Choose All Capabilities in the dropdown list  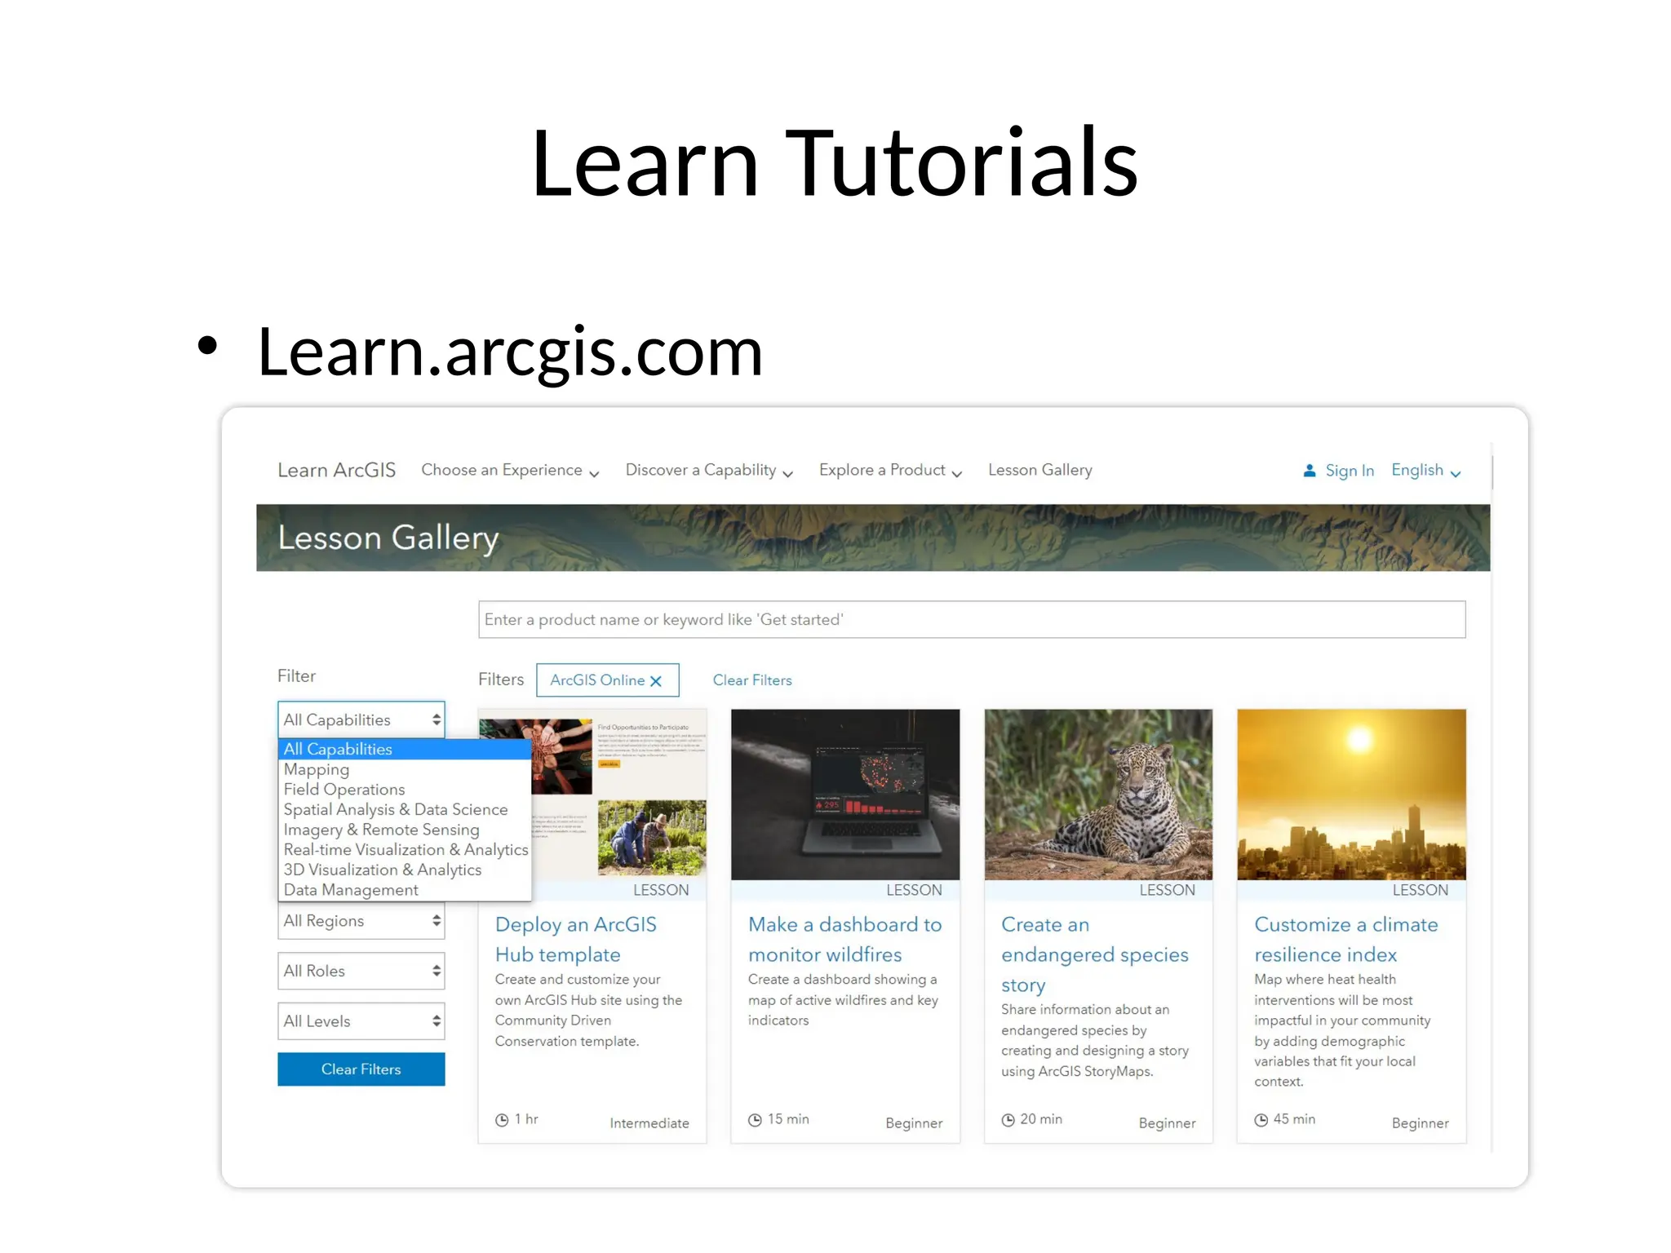click(x=405, y=749)
